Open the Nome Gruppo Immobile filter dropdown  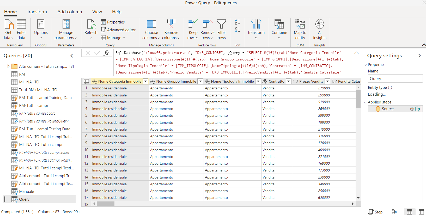(x=200, y=81)
